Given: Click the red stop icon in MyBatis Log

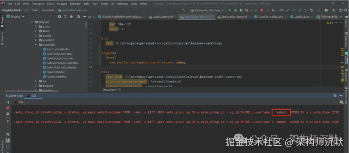Looking at the screenshot, I should pyautogui.click(x=8, y=108).
